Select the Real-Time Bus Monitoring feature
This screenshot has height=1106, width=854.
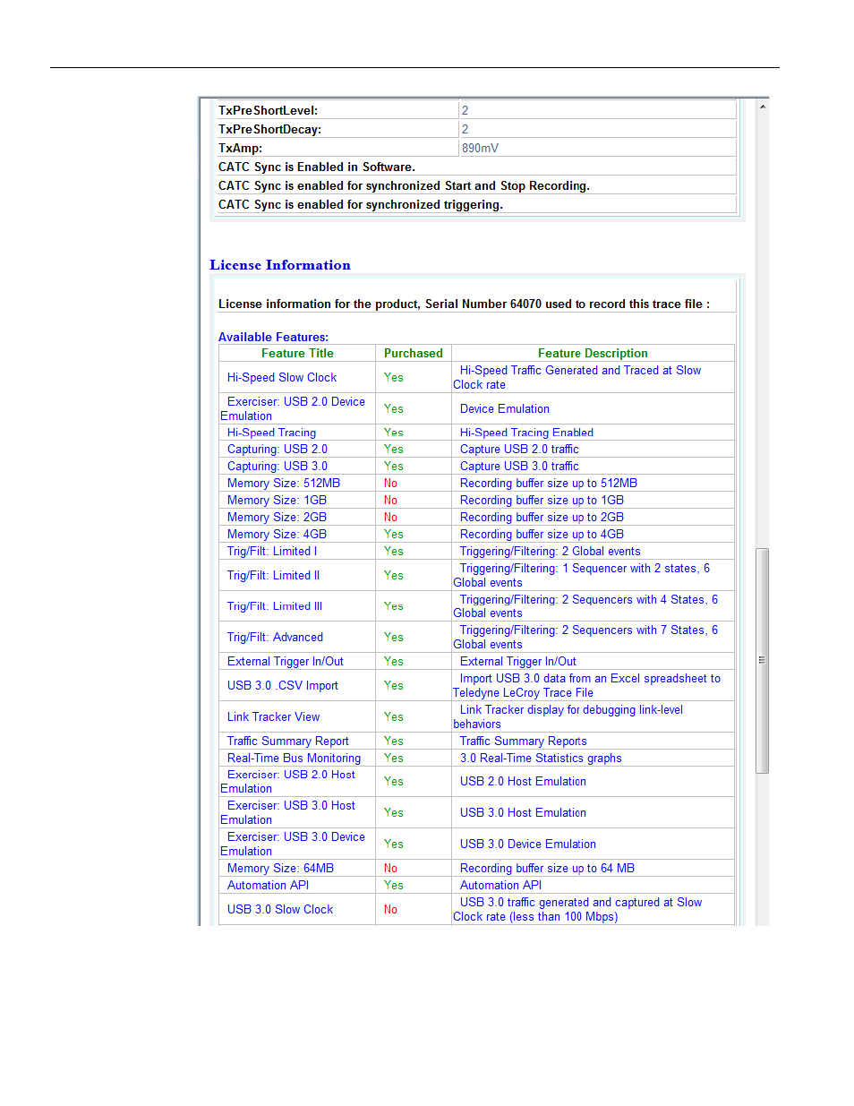click(x=294, y=759)
